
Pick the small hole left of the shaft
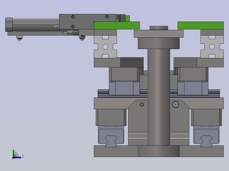(x=142, y=104)
